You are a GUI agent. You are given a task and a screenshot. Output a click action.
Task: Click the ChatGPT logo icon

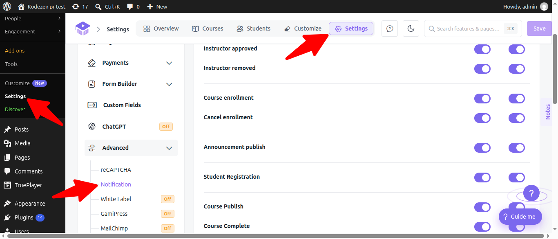click(92, 127)
